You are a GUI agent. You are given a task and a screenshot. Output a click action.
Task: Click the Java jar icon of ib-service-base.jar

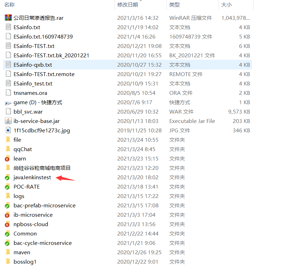coord(8,121)
